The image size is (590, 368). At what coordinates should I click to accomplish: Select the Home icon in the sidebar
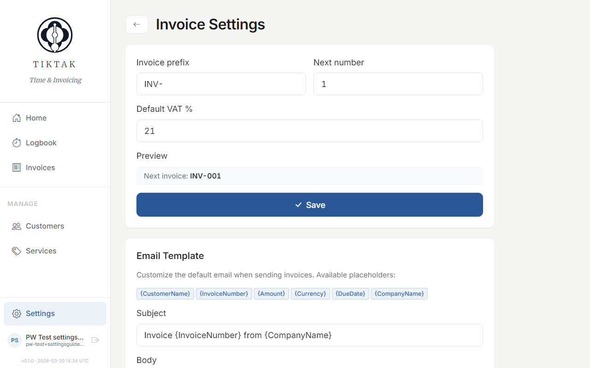(16, 118)
